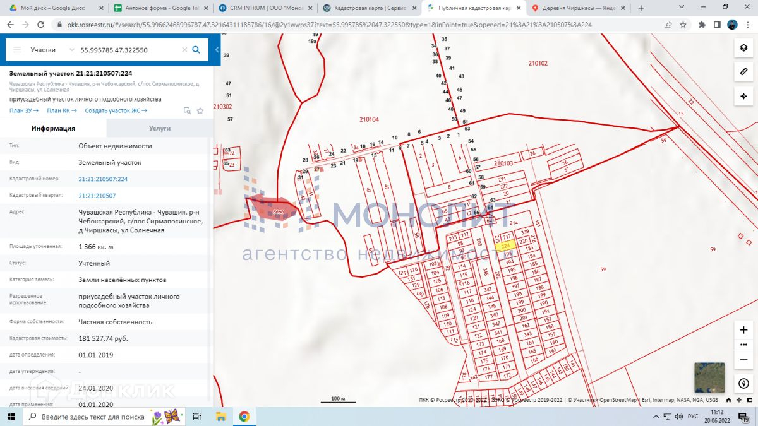Open the map layers panel

(743, 48)
